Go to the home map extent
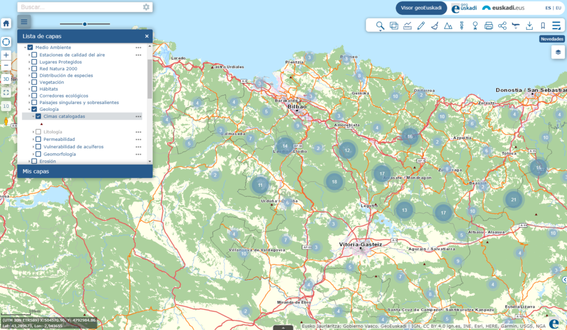This screenshot has height=330, width=567. [6, 23]
